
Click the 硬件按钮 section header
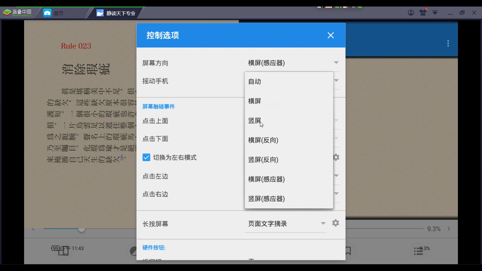pos(154,248)
